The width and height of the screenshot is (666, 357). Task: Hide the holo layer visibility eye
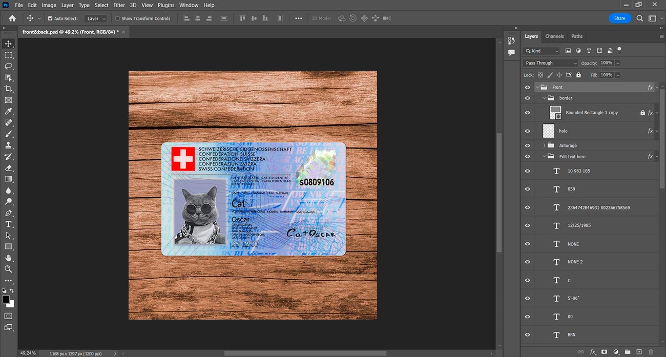coord(528,131)
